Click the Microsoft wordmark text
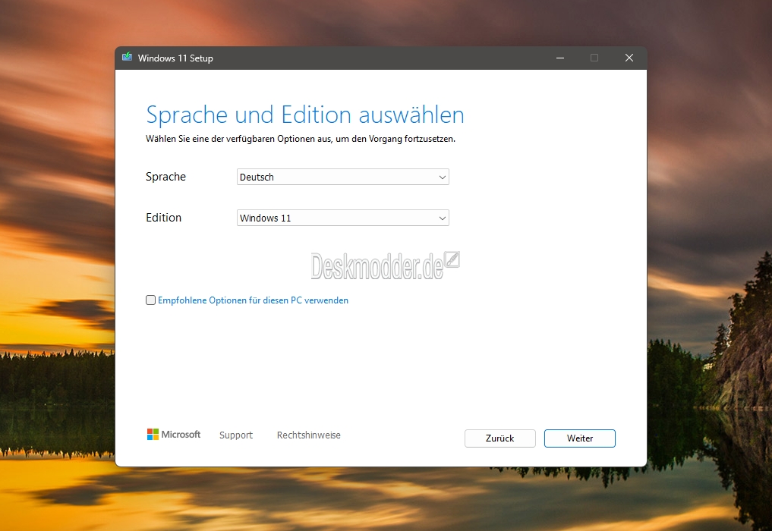772x531 pixels. point(181,434)
